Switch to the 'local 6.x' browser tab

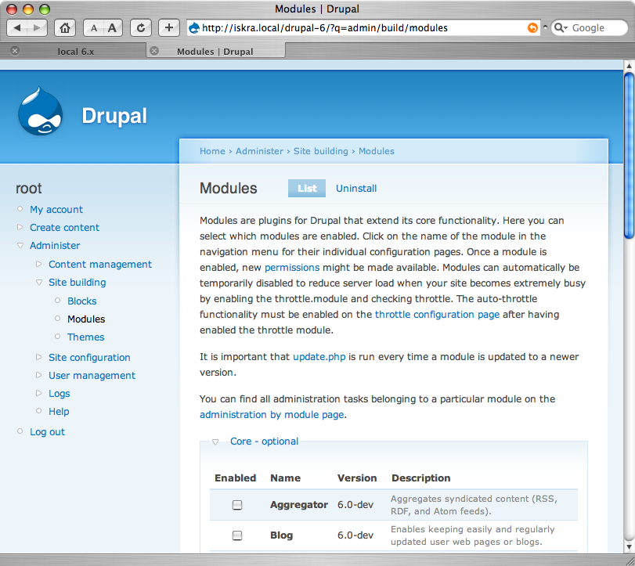pyautogui.click(x=76, y=52)
